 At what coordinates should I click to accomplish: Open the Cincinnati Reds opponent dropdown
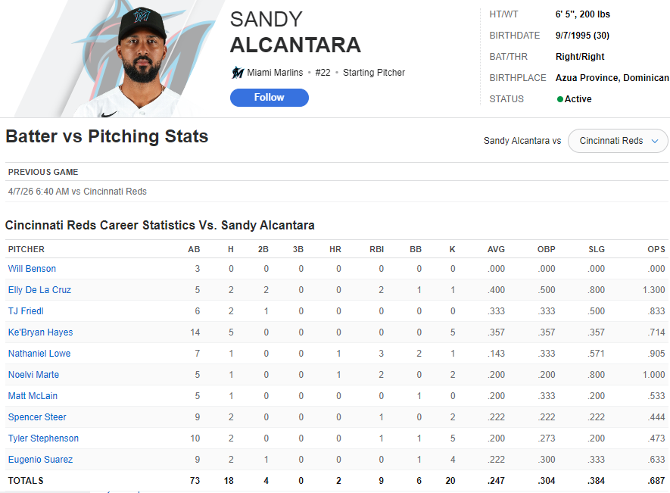618,141
